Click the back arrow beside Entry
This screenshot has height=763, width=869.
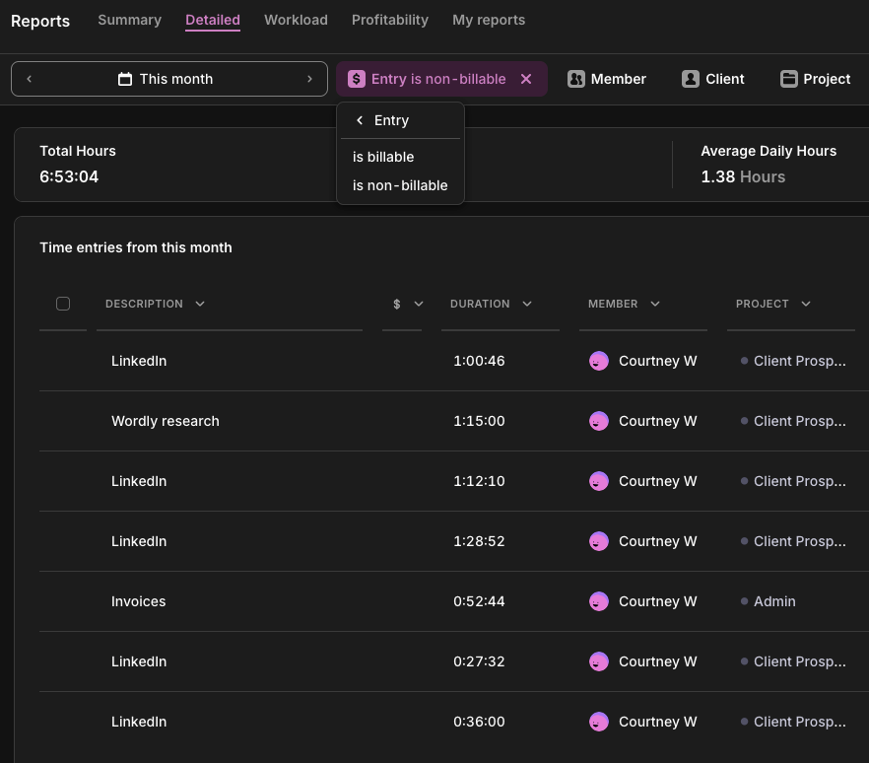pos(360,120)
